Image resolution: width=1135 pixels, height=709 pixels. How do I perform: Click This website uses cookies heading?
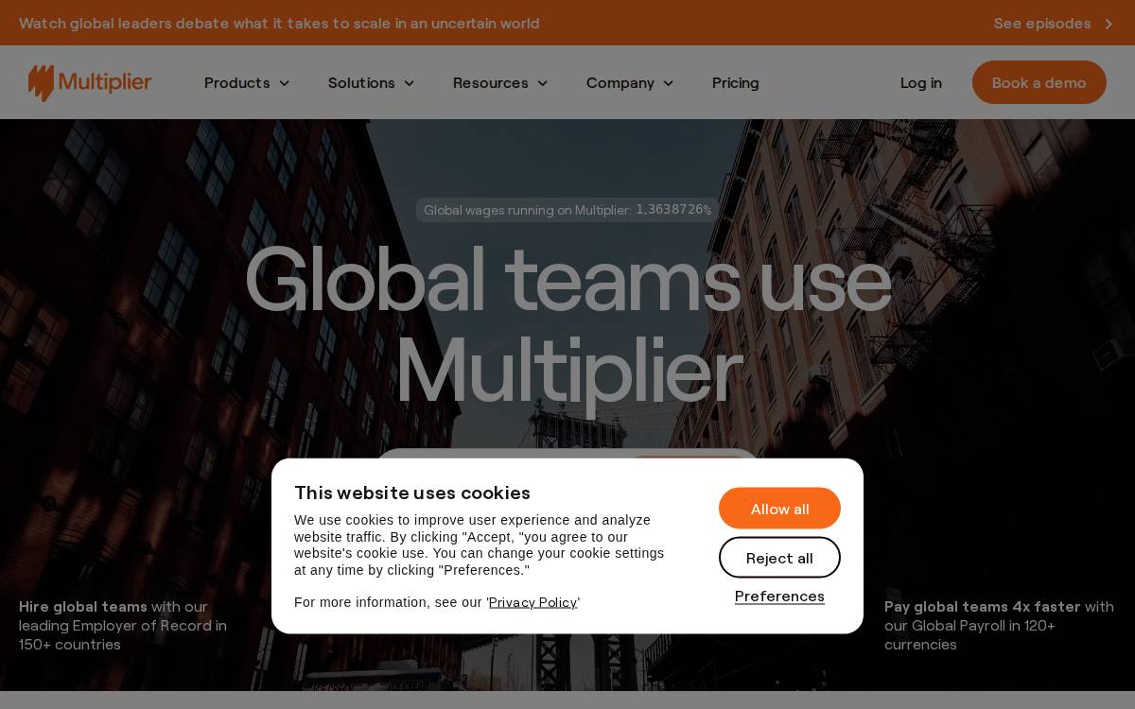(412, 493)
